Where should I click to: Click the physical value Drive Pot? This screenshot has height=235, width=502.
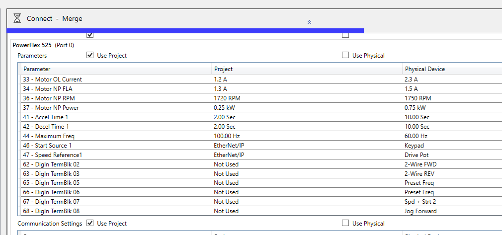pos(417,155)
